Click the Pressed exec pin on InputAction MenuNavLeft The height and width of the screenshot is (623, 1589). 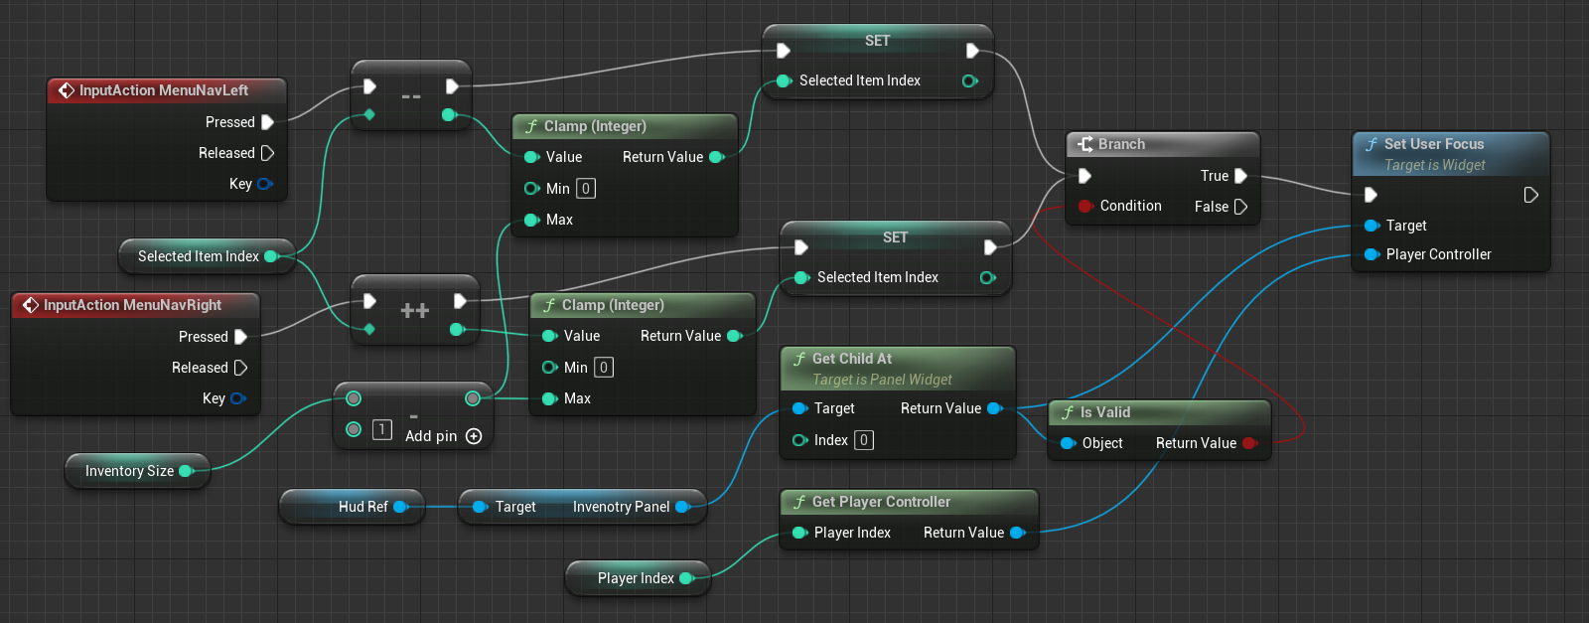[x=267, y=122]
